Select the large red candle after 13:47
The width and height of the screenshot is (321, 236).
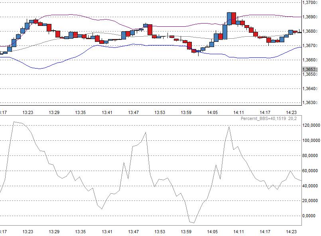[150, 30]
